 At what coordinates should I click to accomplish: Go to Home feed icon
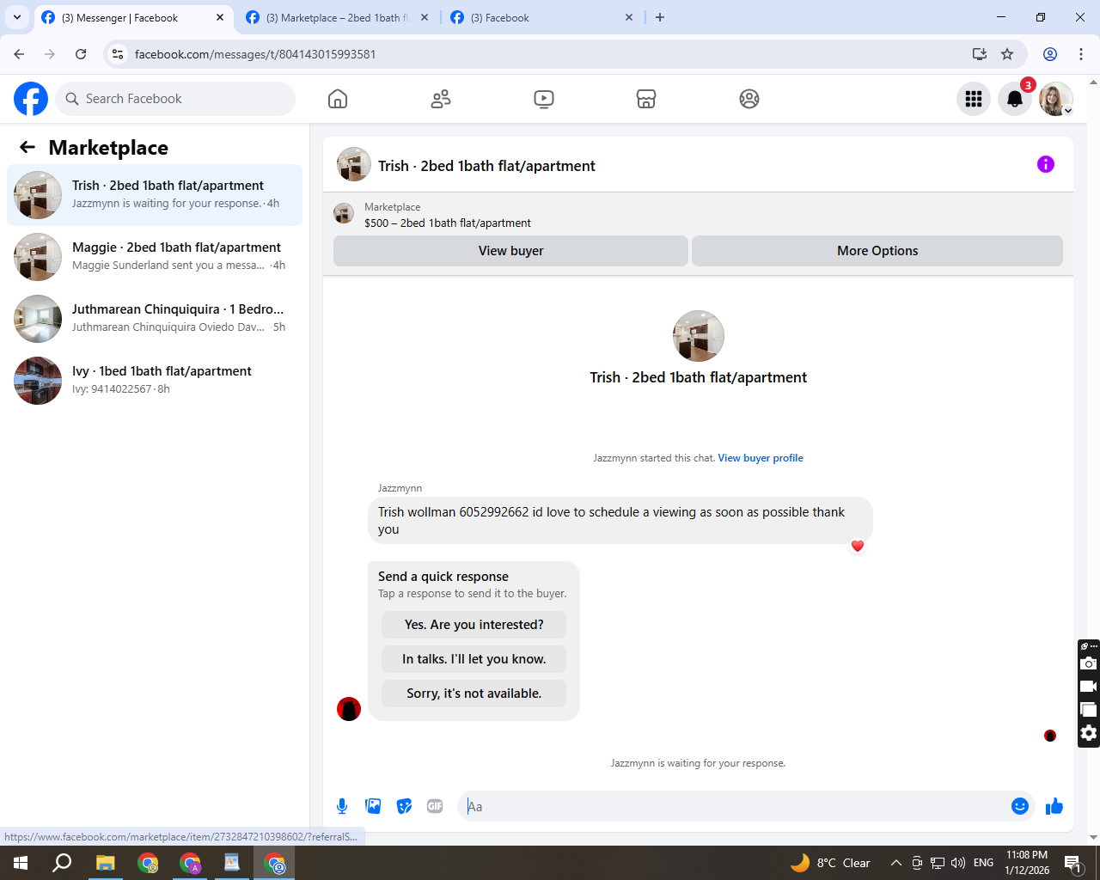click(x=338, y=99)
